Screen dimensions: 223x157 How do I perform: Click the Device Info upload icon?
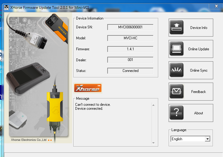(x=177, y=27)
